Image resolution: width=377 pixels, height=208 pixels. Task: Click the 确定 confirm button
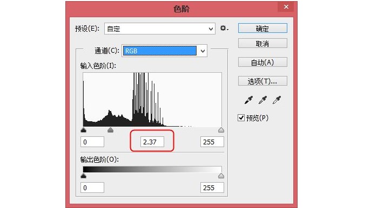(x=262, y=29)
